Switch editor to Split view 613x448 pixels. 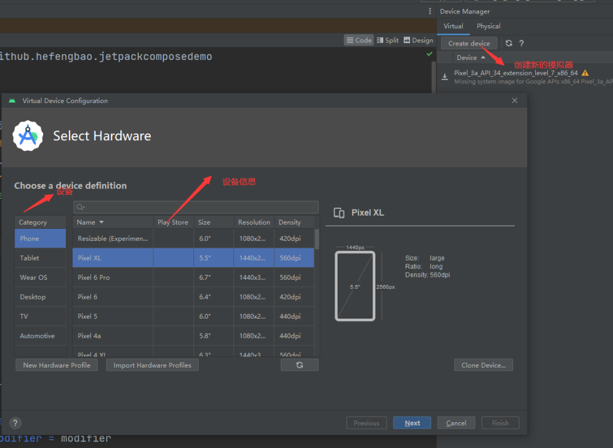click(387, 40)
